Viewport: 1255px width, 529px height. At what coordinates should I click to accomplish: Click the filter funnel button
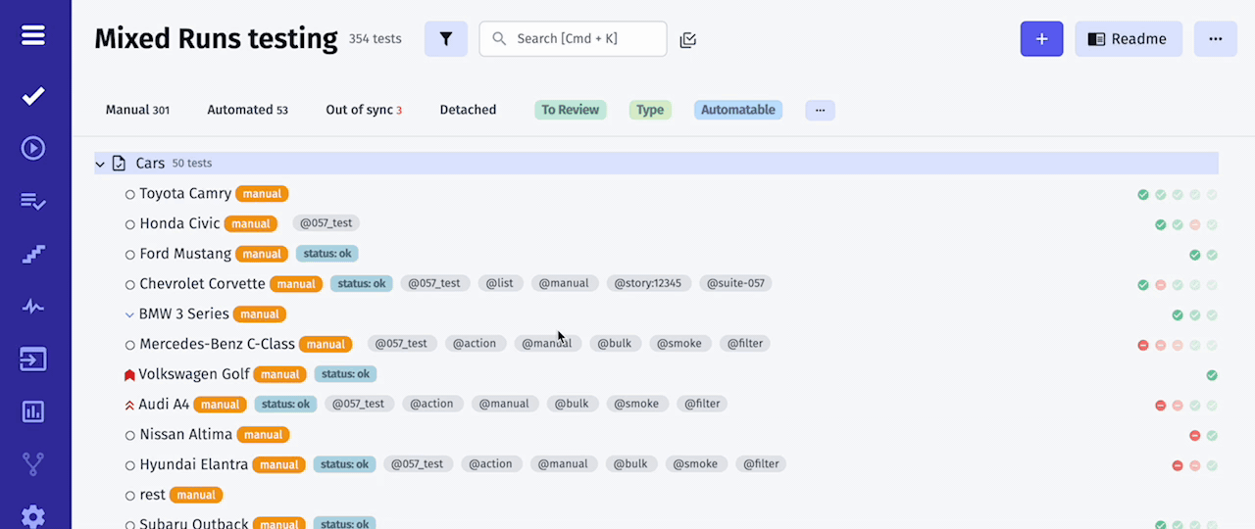point(446,39)
